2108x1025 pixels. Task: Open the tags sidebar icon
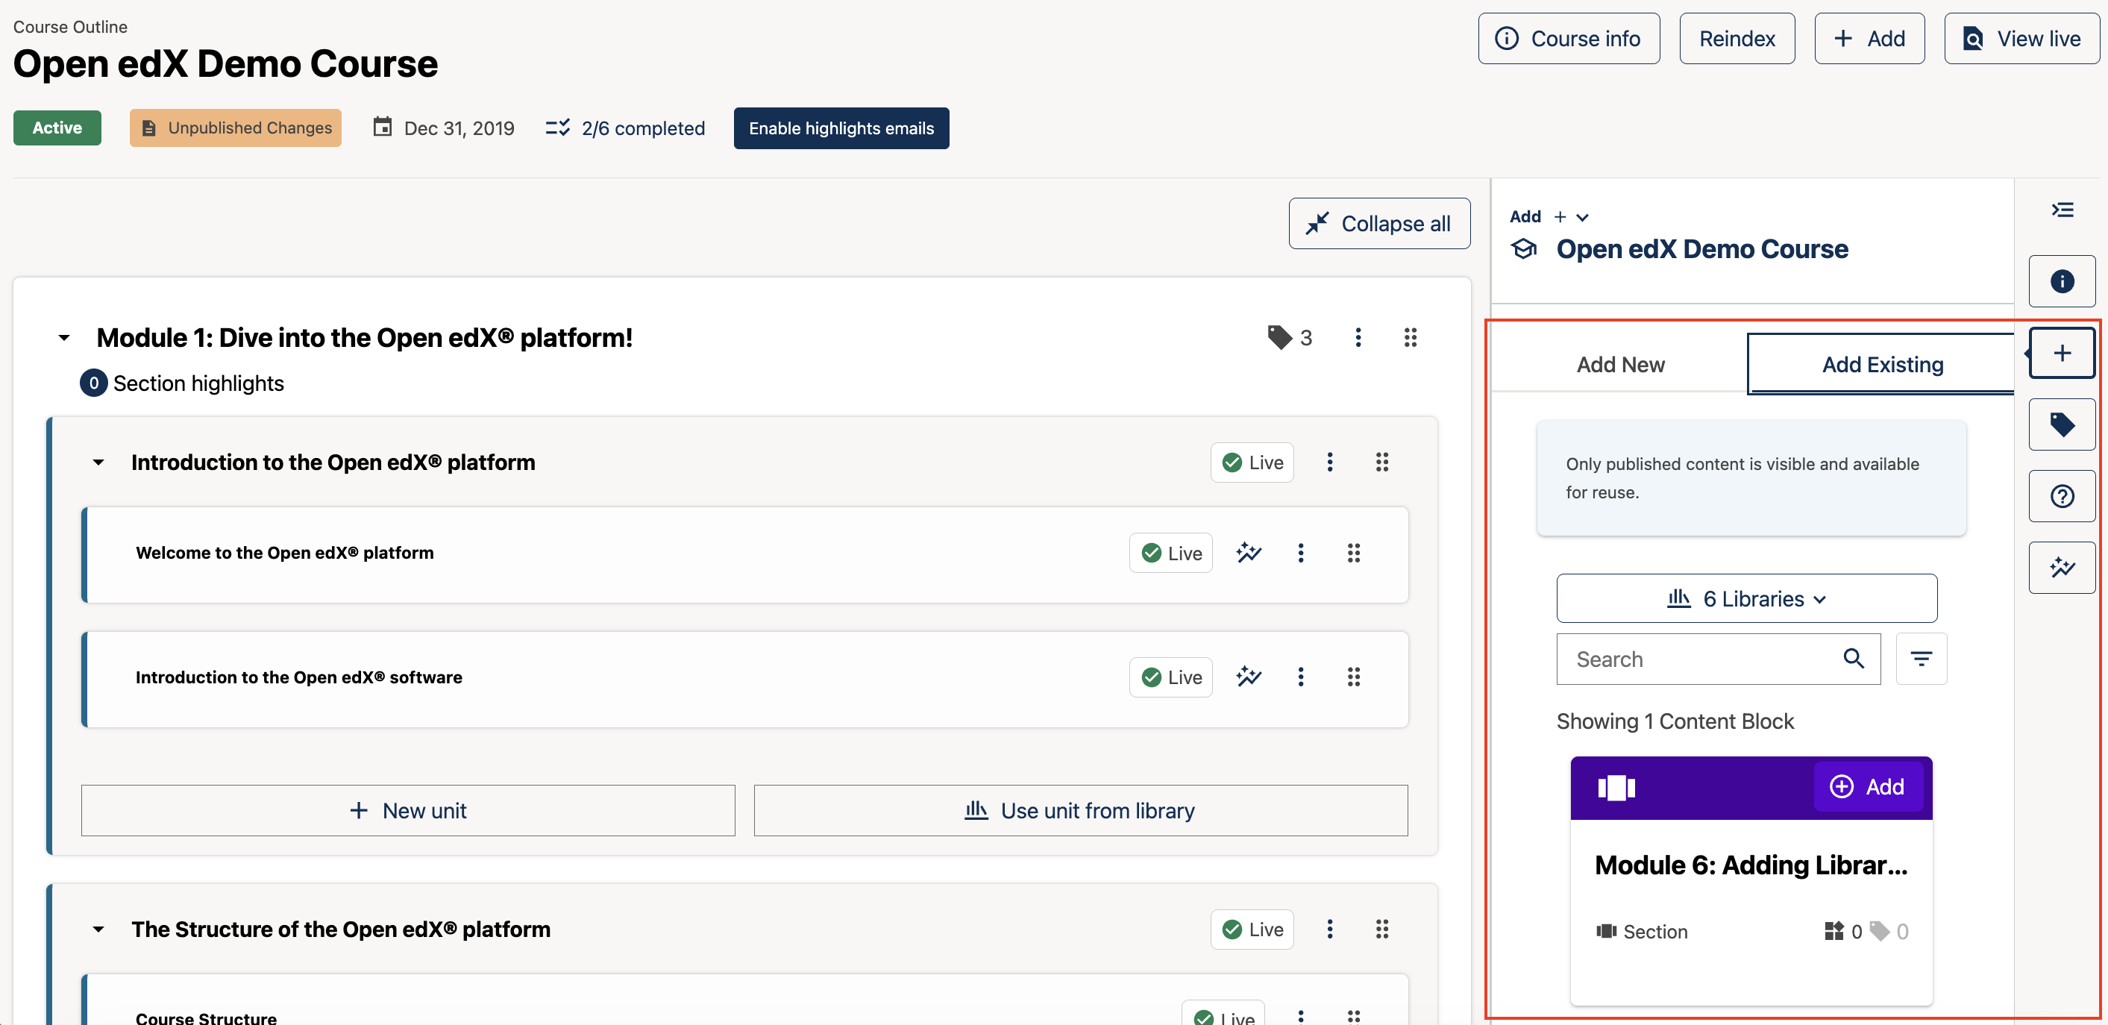2061,424
